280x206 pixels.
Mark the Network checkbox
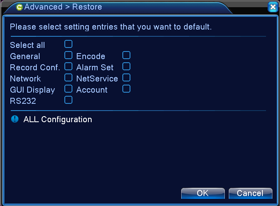pos(68,77)
